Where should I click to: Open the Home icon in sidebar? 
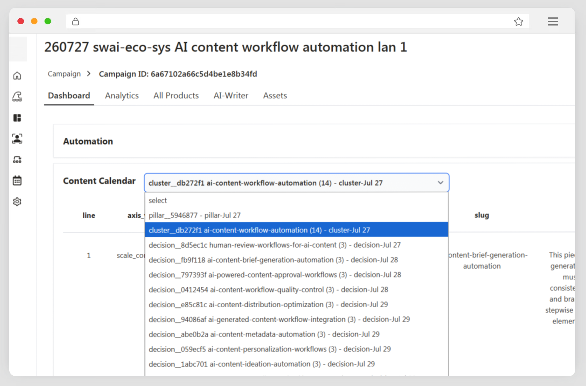pos(17,76)
